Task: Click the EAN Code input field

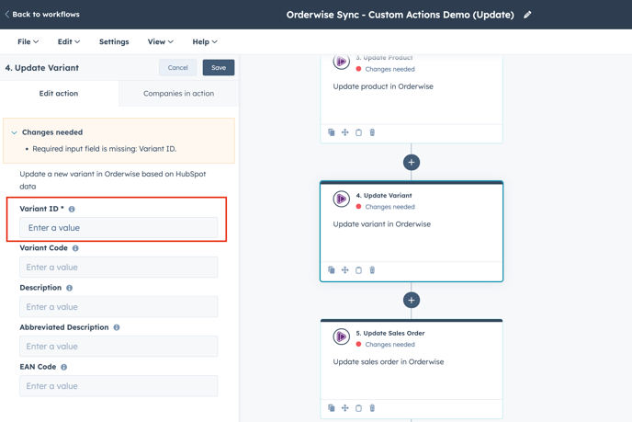Action: tap(118, 386)
